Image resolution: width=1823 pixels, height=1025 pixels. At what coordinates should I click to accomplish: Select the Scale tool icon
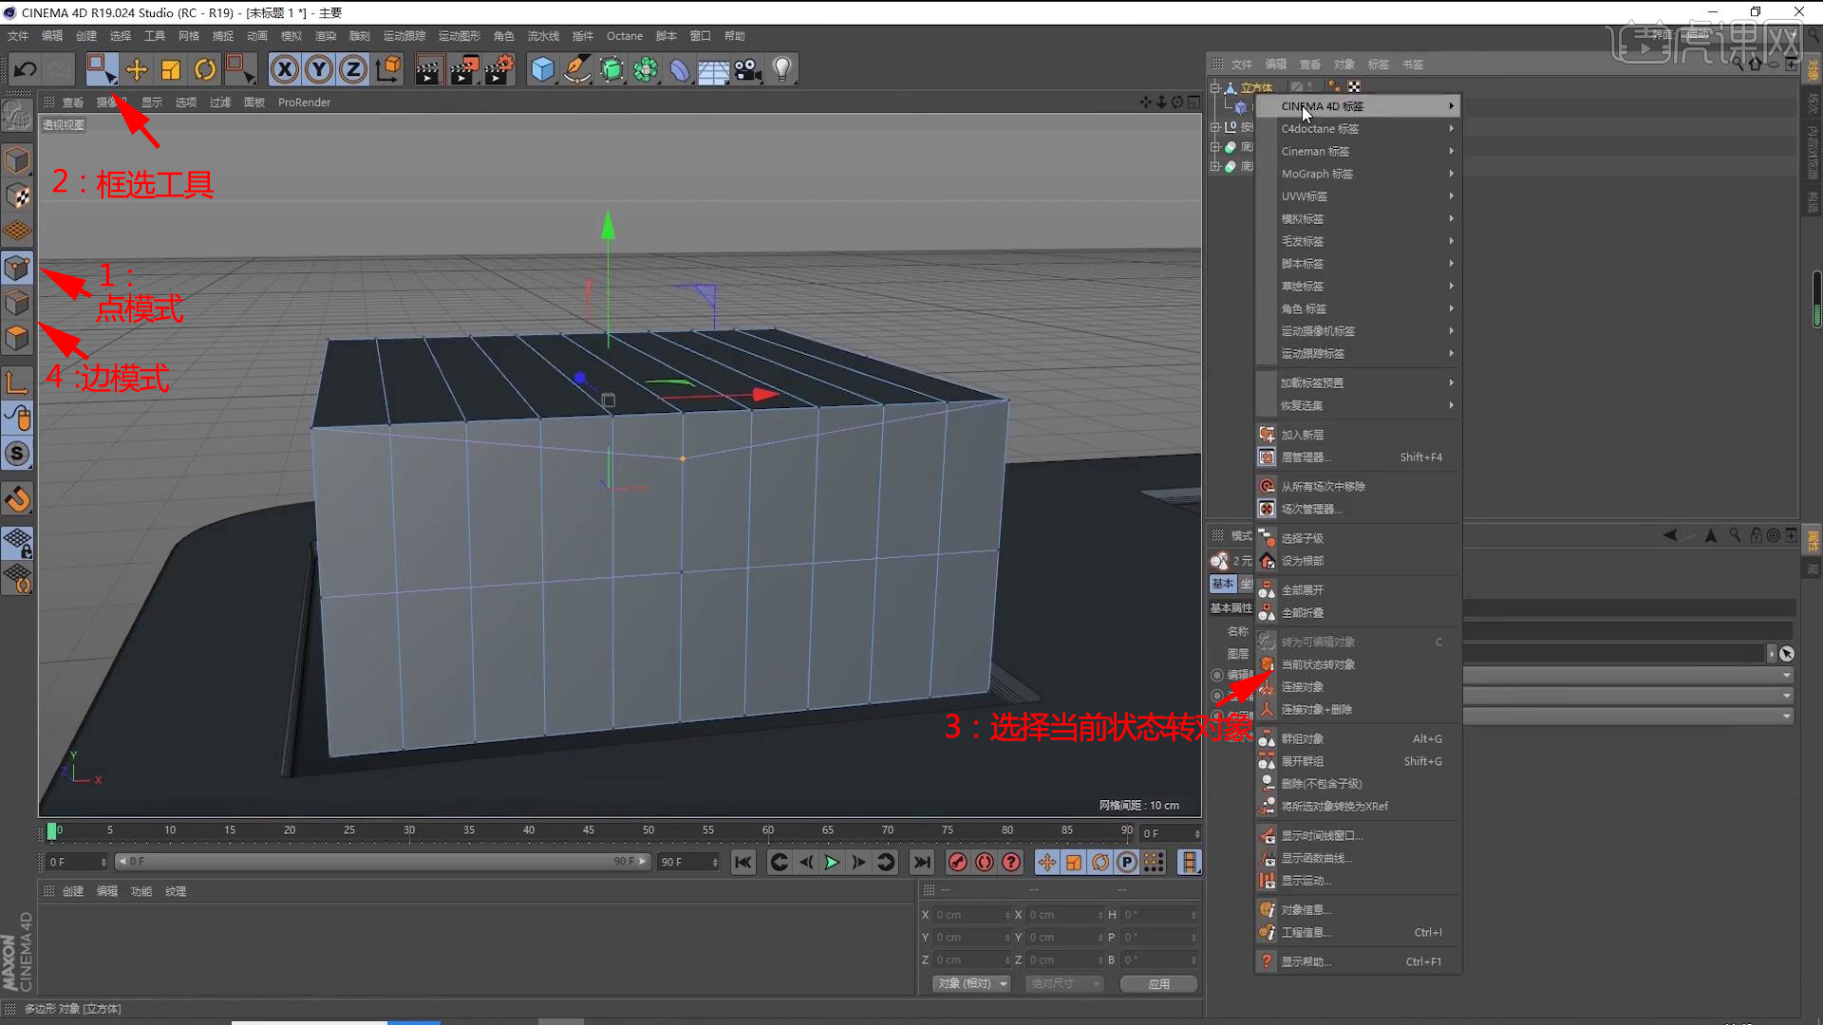pos(171,69)
